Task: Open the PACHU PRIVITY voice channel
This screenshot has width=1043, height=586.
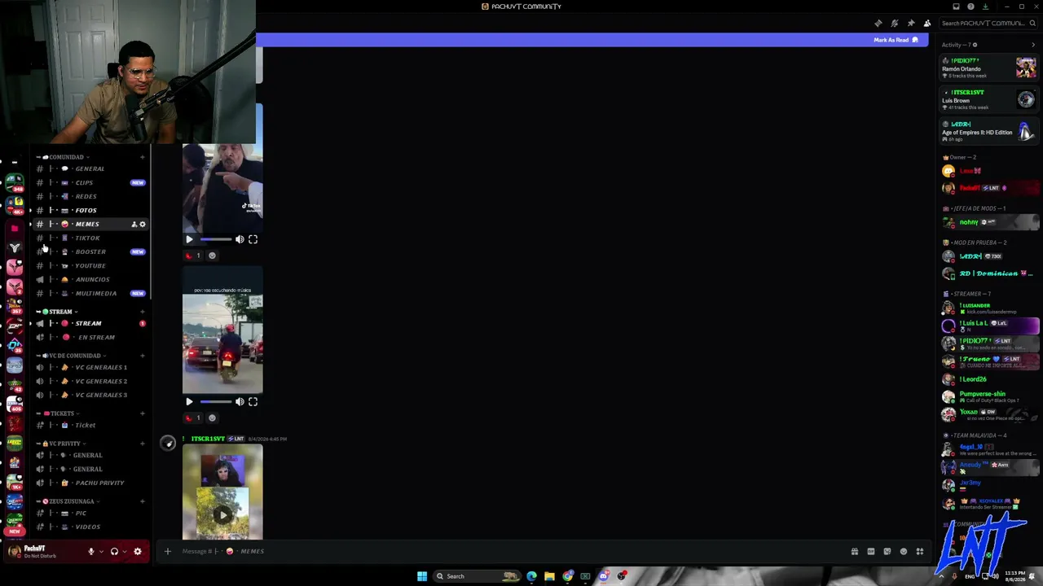Action: 90,483
